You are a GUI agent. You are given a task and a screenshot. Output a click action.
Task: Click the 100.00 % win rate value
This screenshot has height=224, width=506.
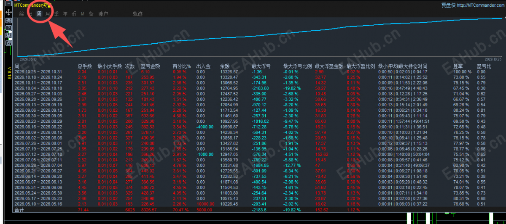(462, 72)
